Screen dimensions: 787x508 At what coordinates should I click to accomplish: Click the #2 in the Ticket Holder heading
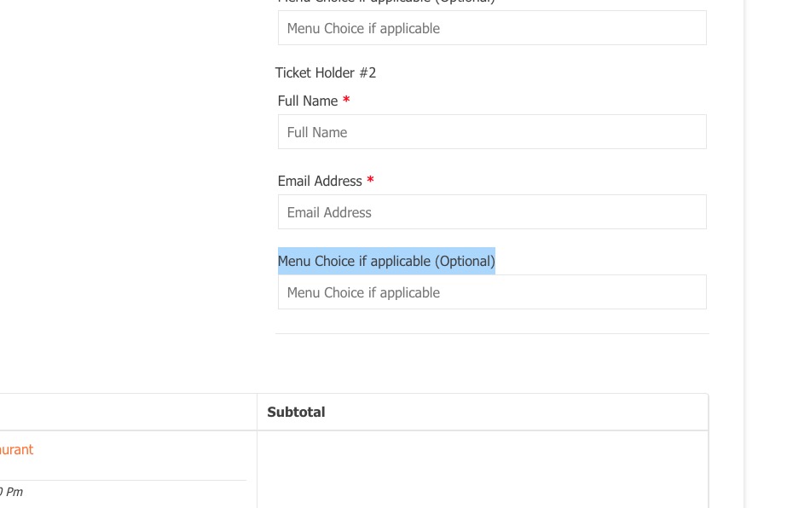point(367,72)
